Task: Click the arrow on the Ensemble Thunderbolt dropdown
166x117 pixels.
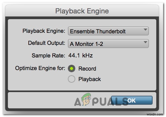Action: click(145, 30)
